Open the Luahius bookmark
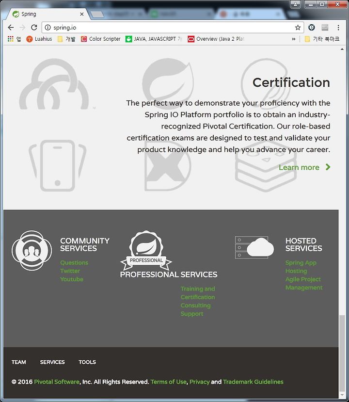This screenshot has width=349, height=402. [x=39, y=39]
